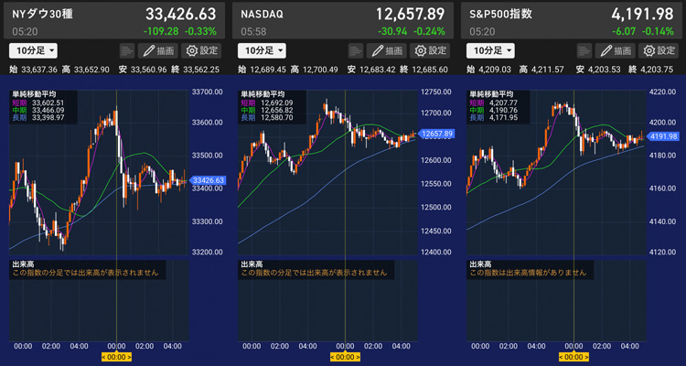Select the NYダウ30種 index header
Image resolution: width=686 pixels, height=366 pixels.
pyautogui.click(x=114, y=21)
